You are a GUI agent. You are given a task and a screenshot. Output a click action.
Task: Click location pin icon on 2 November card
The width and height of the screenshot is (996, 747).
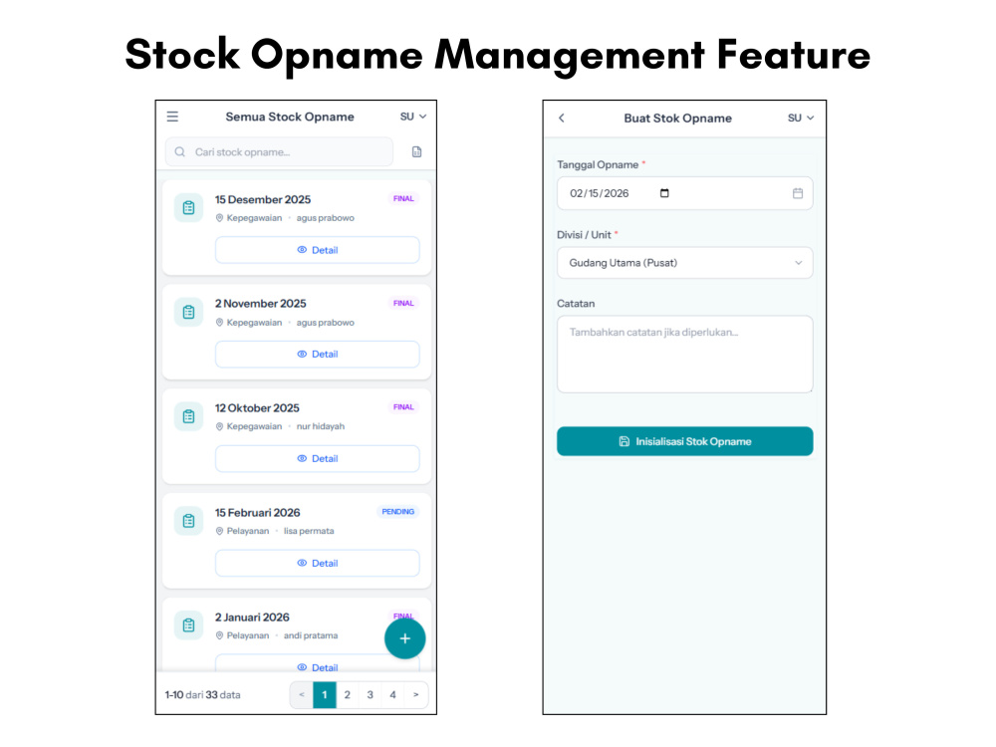pos(219,323)
